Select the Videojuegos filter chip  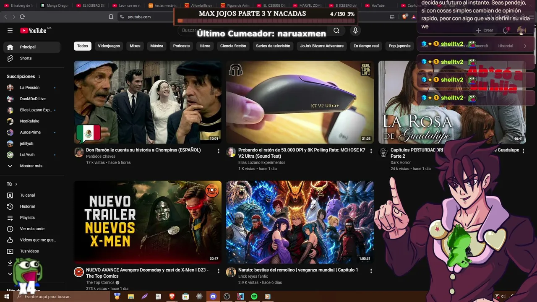click(109, 46)
